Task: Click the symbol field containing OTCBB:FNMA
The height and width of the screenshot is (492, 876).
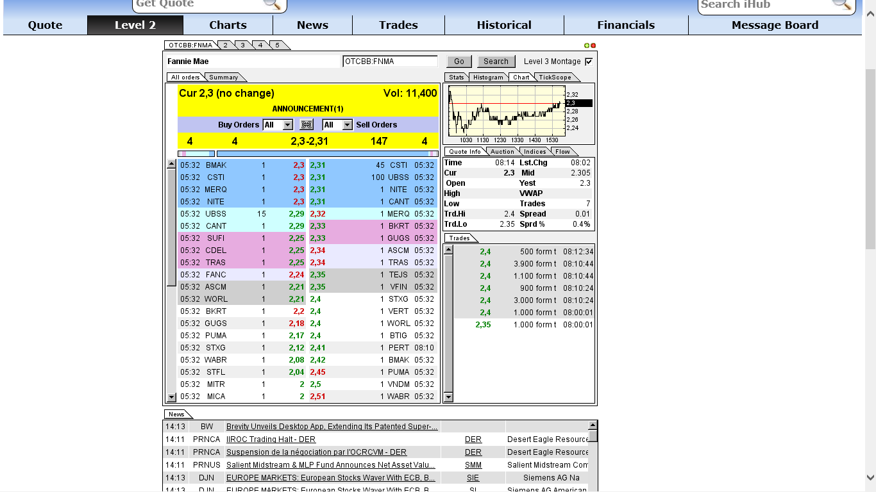Action: (390, 61)
